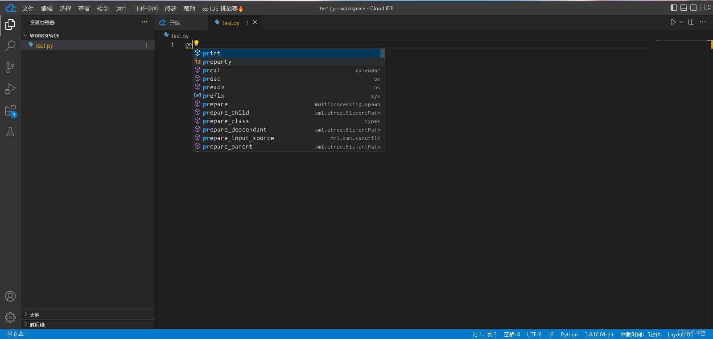Select the prefix sys suggestion
The width and height of the screenshot is (713, 339).
coord(288,95)
